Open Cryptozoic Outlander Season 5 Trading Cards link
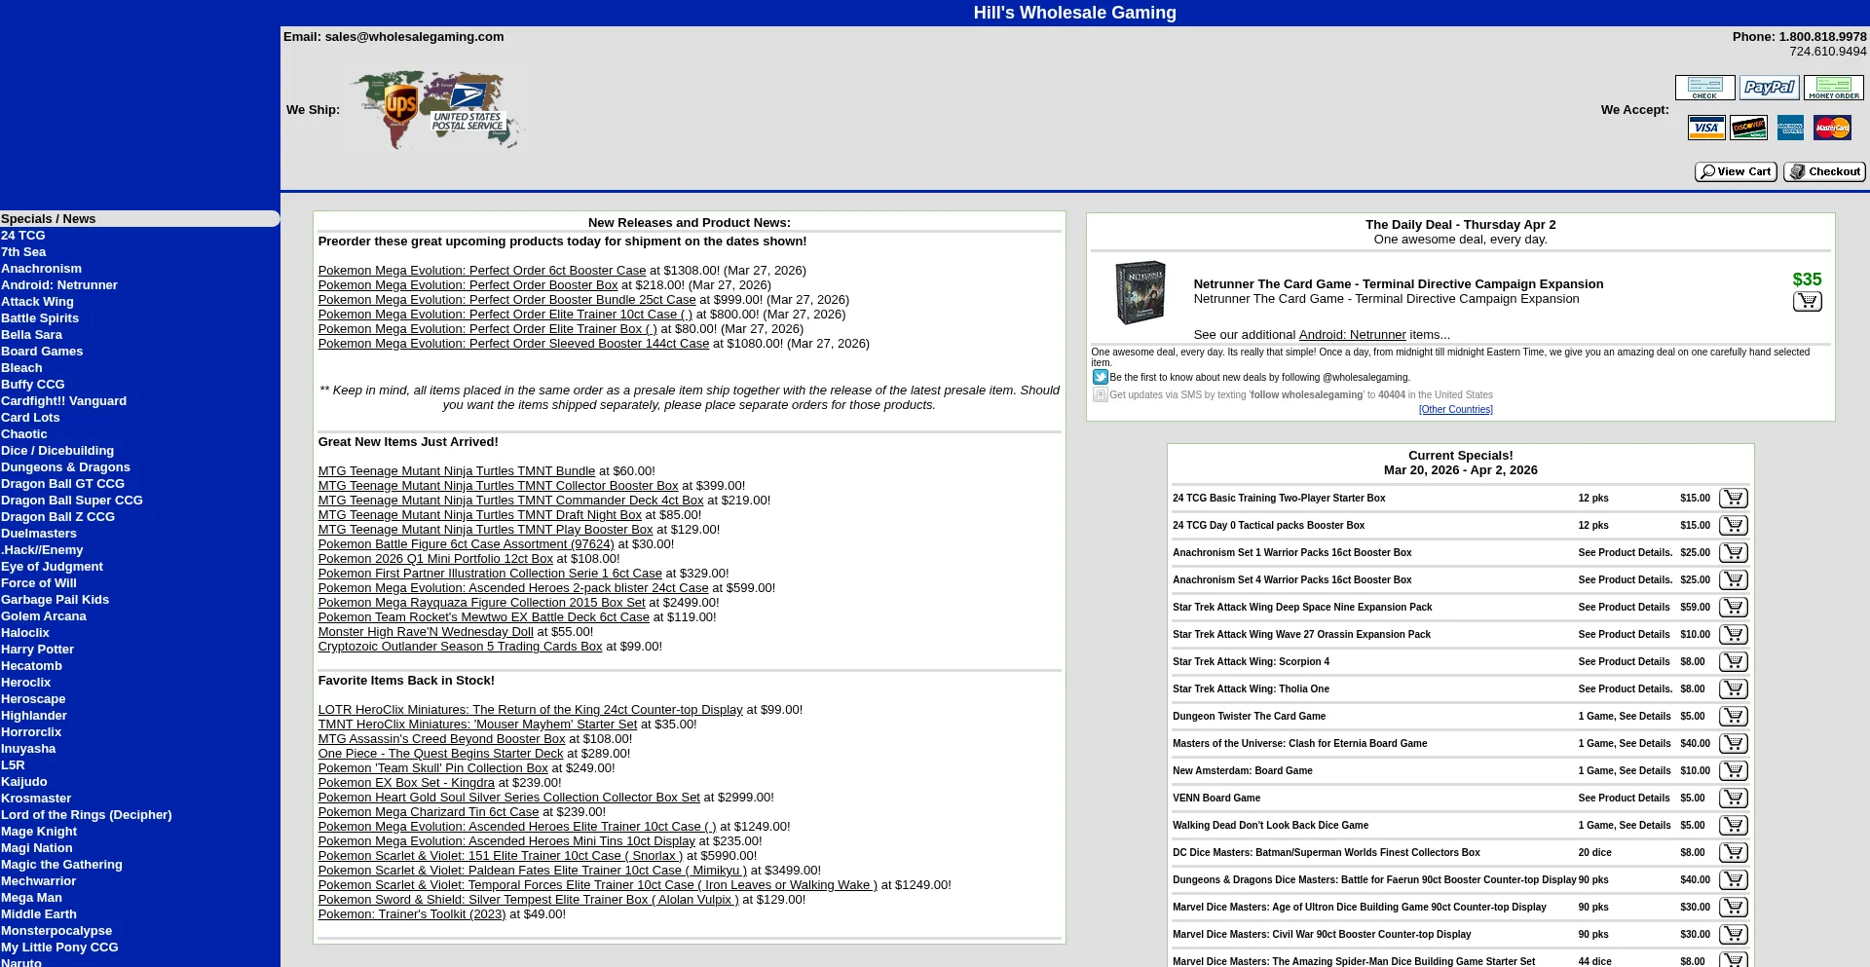This screenshot has height=967, width=1870. 461,647
